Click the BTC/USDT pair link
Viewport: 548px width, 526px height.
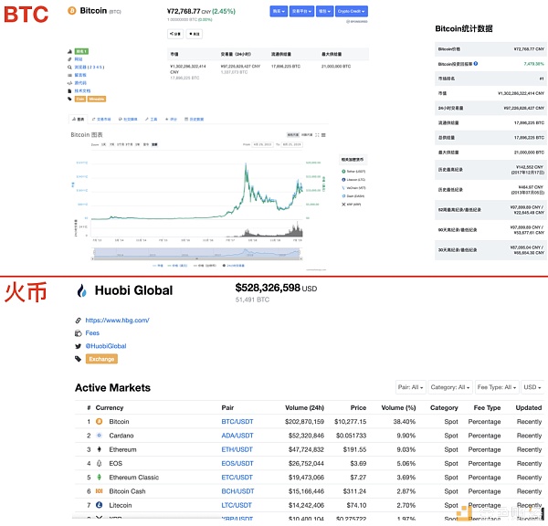click(236, 422)
